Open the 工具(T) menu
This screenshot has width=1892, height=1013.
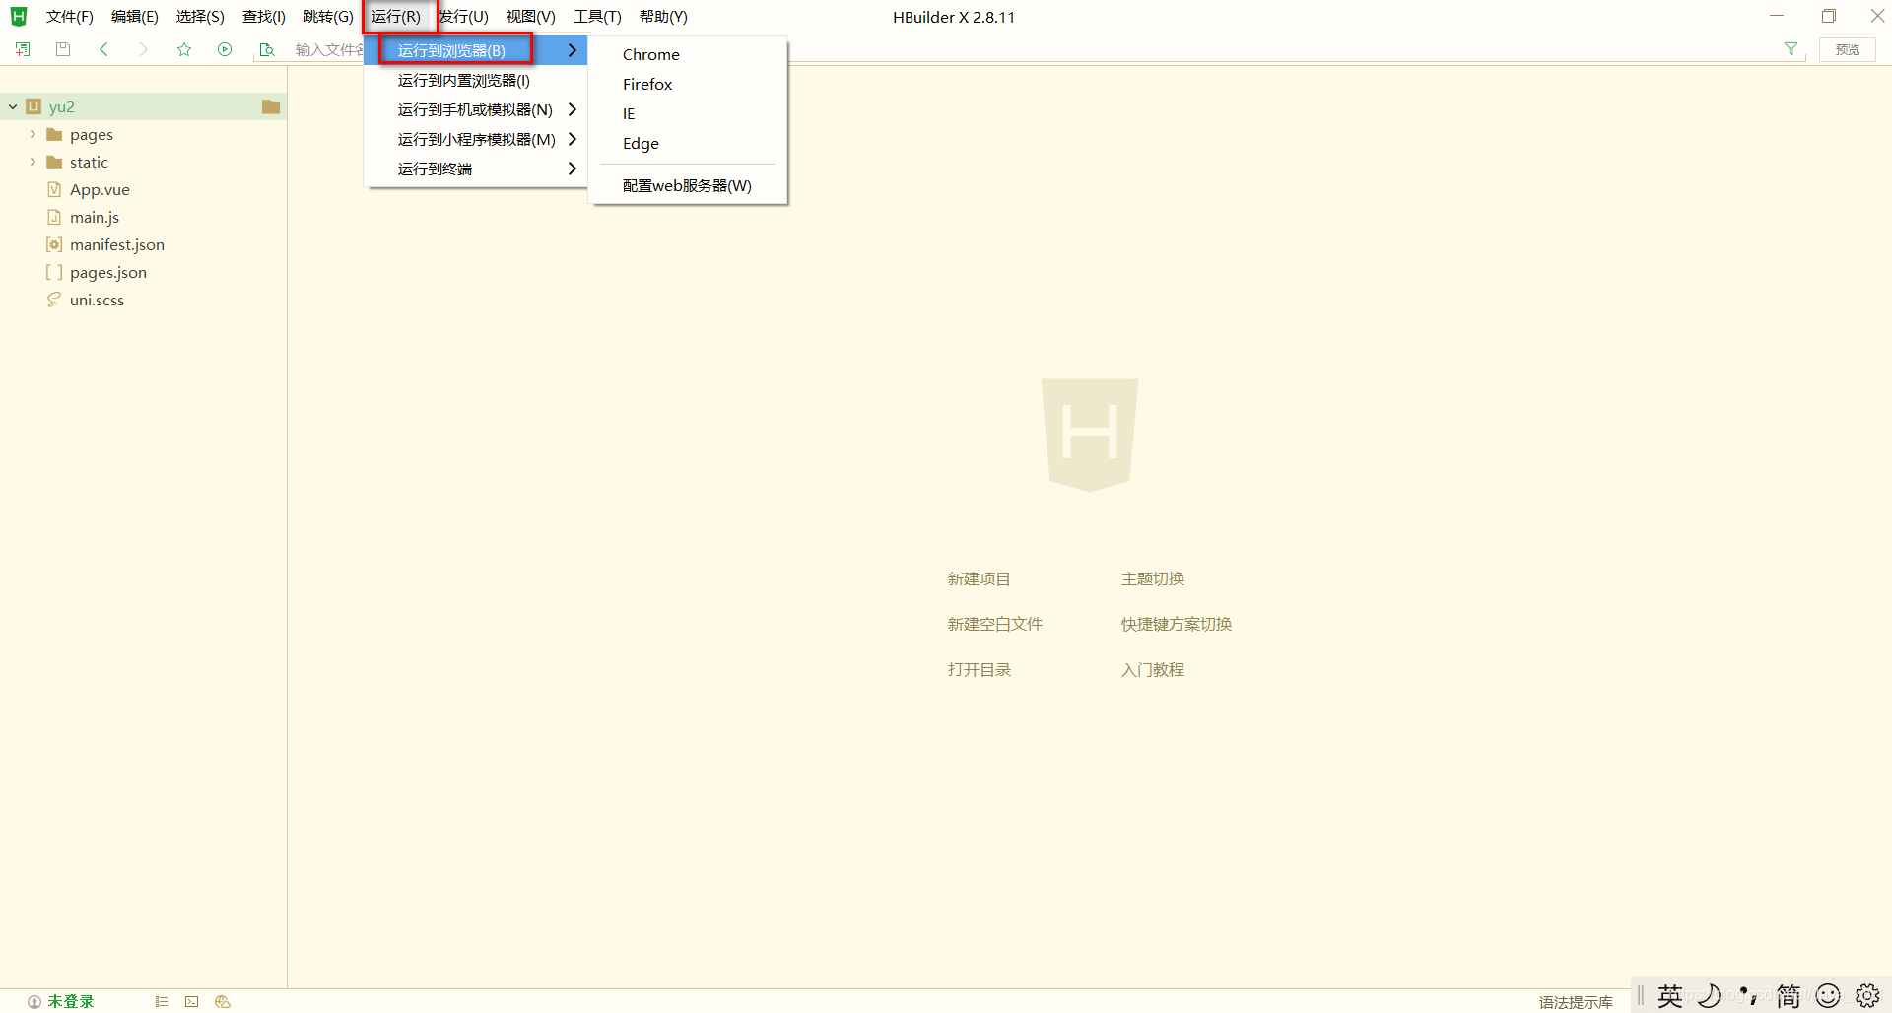596,16
